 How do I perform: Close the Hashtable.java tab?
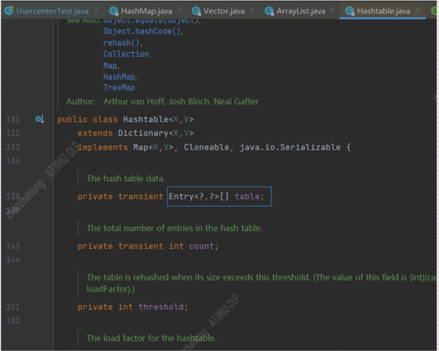418,11
